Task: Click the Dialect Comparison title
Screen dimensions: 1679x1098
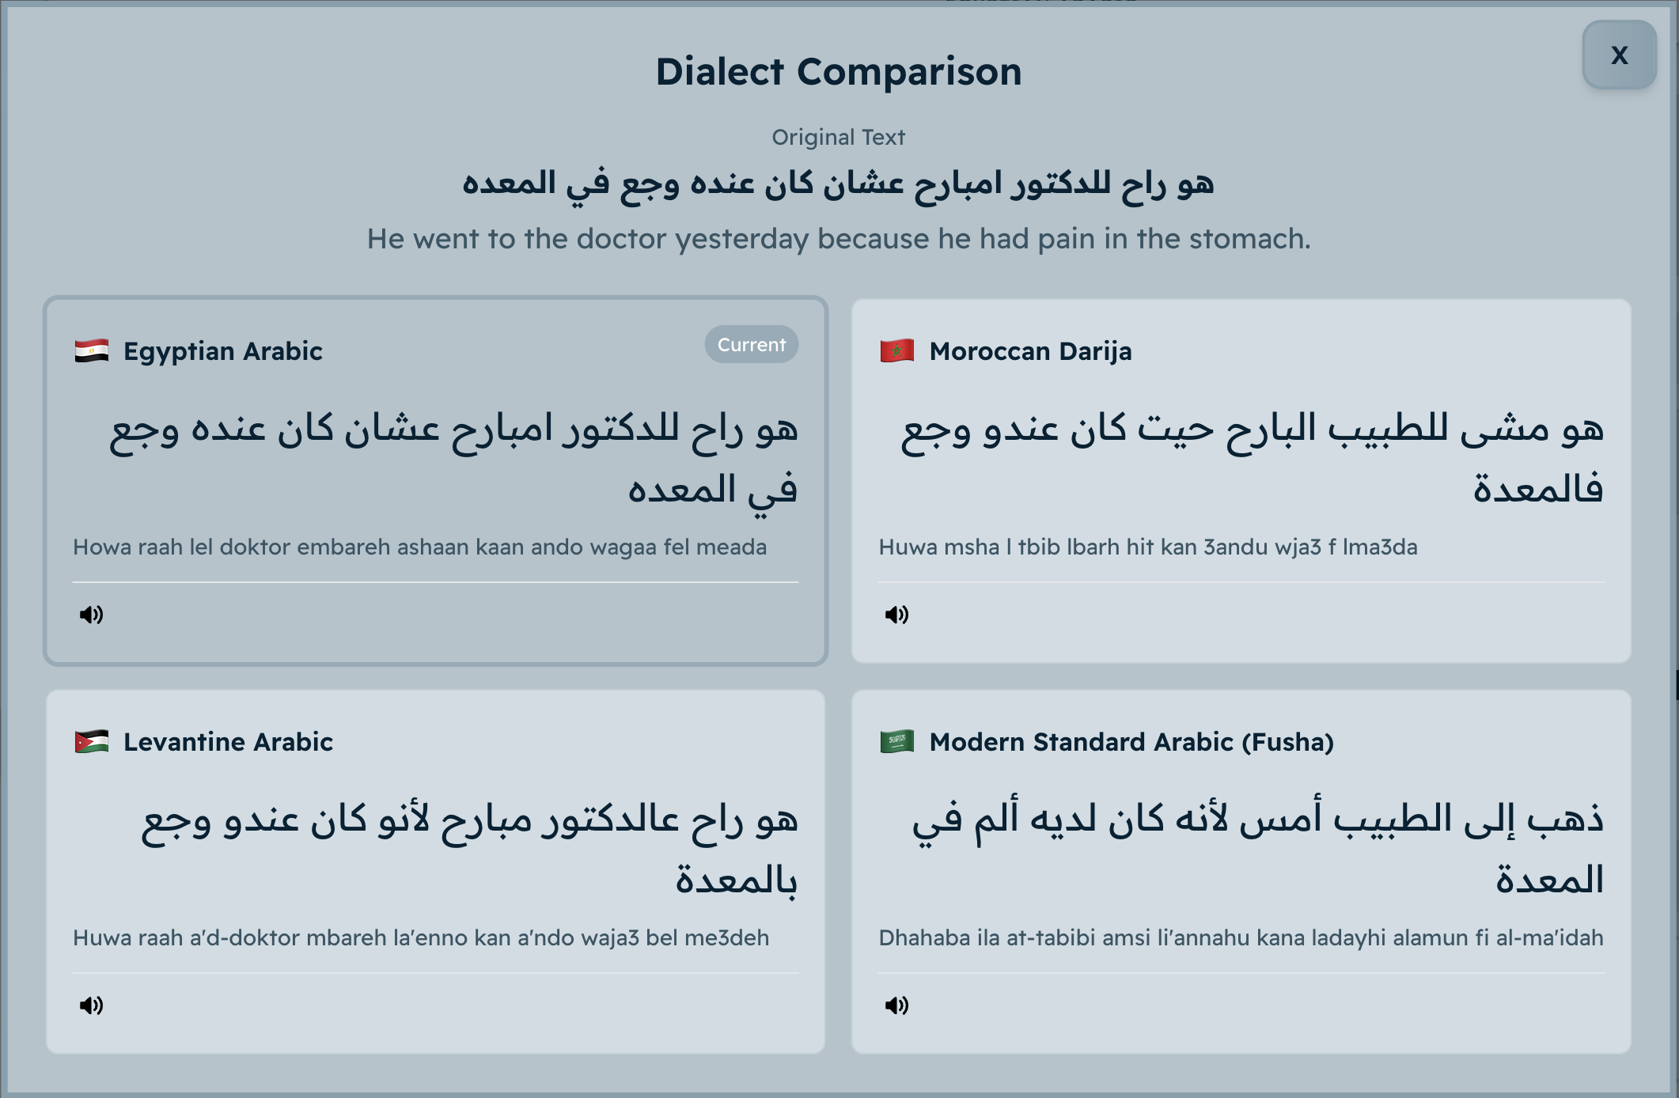Action: [839, 71]
